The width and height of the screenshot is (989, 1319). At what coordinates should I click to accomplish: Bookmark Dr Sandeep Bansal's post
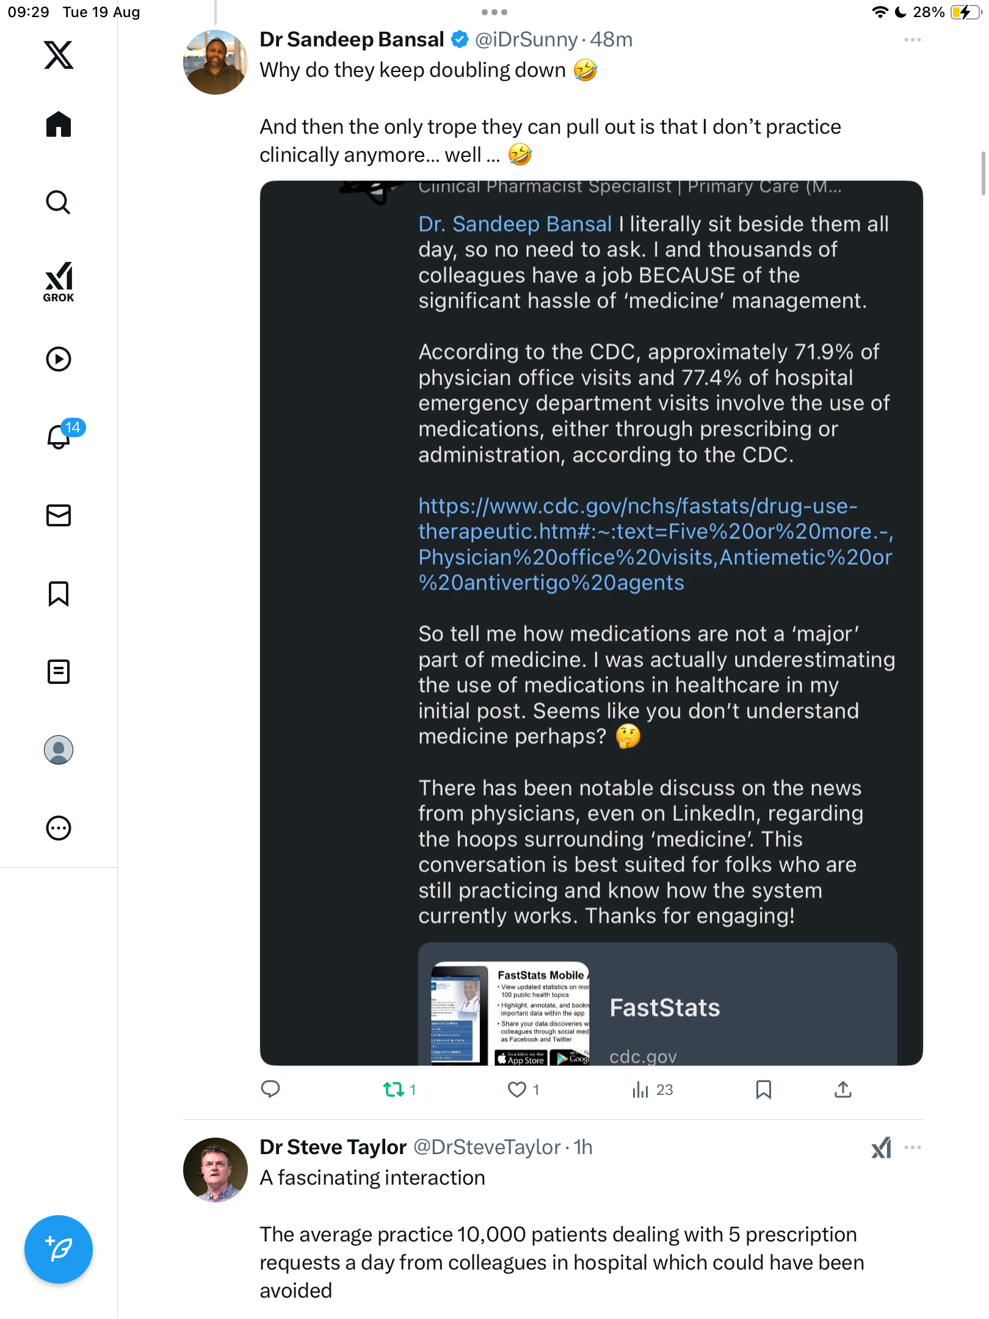(x=763, y=1089)
